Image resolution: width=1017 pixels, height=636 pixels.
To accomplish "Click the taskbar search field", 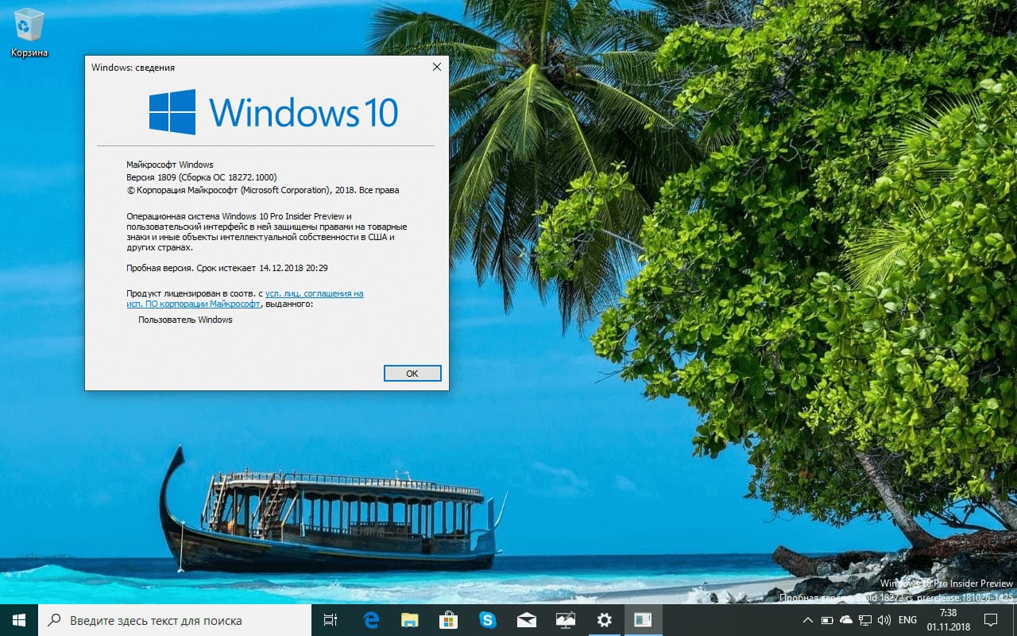I will pyautogui.click(x=159, y=620).
